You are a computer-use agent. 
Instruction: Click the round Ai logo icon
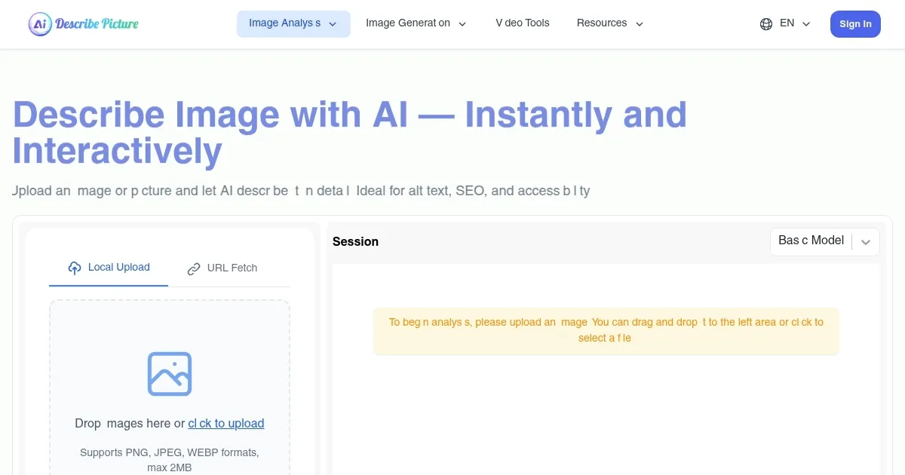coord(41,24)
